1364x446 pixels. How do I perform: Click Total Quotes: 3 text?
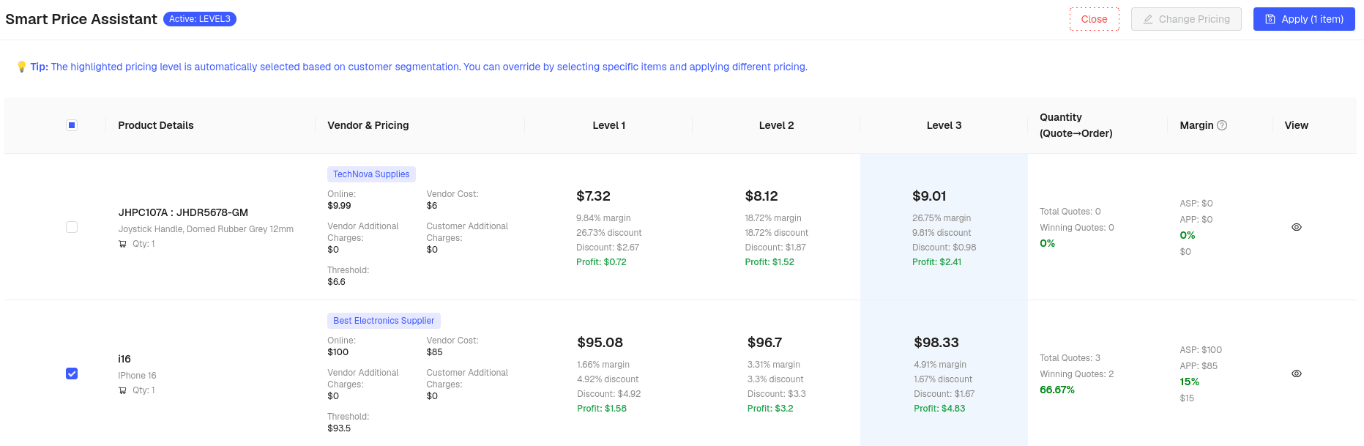[1070, 358]
